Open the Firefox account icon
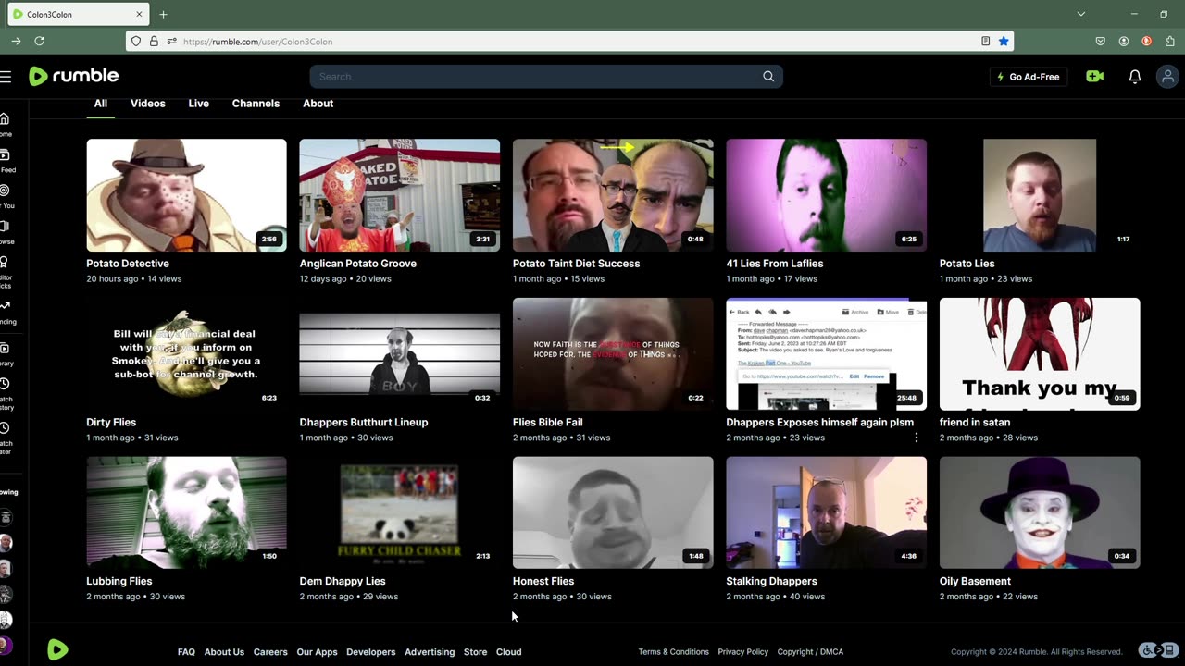1185x666 pixels. (x=1123, y=41)
